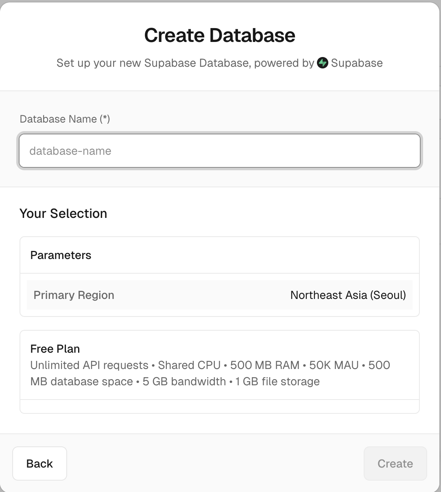
Task: Select the Primary Region label
Action: coord(74,295)
